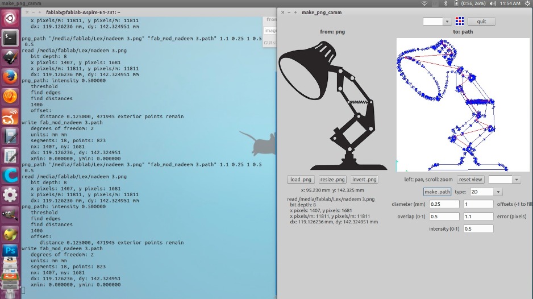Click the reset view button
Screen dimensions: 533x299
(x=470, y=180)
